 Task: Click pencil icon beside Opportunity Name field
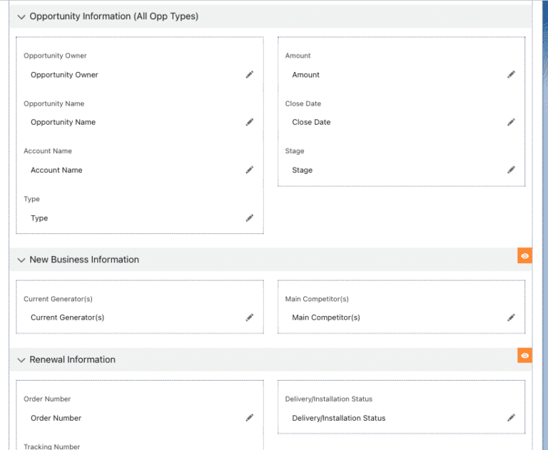tap(250, 122)
